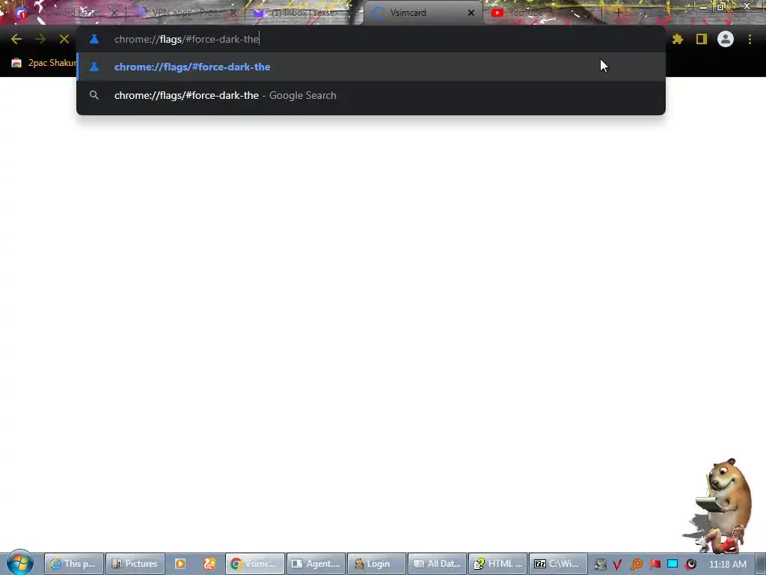The image size is (766, 575).
Task: Click the orange magnifier tray icon
Action: pyautogui.click(x=636, y=565)
